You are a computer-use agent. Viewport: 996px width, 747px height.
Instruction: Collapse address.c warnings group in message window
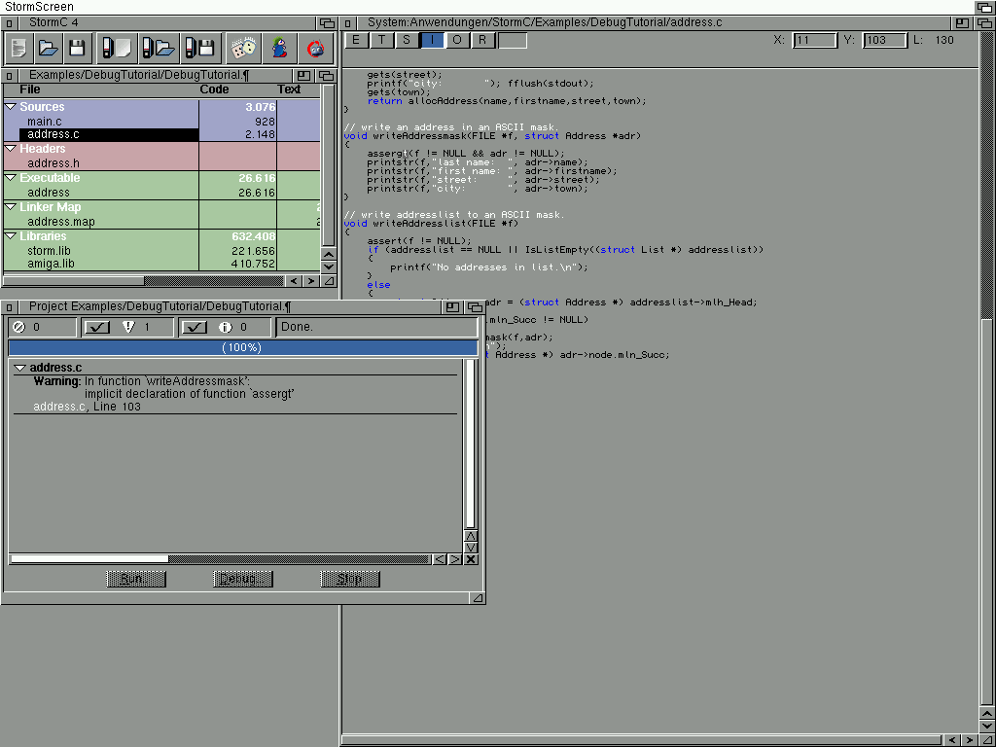click(19, 368)
